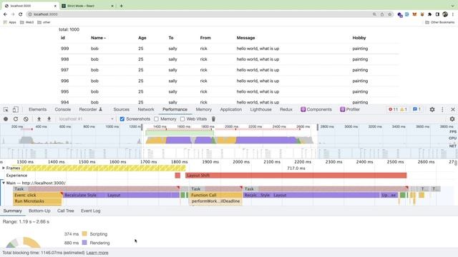458x257 pixels.
Task: Open the Sources tab
Action: coord(122,109)
